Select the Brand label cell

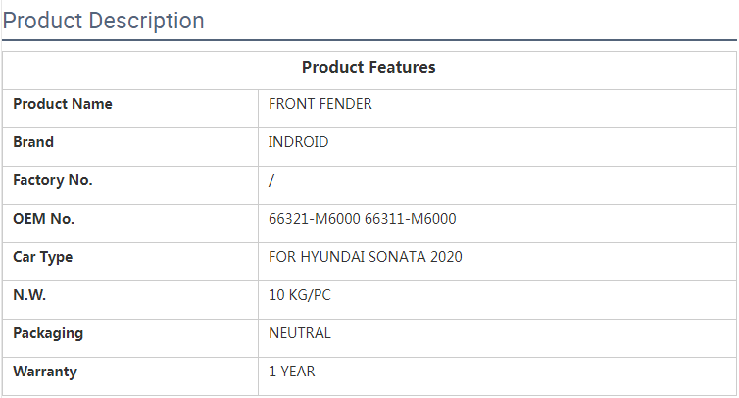pos(33,142)
